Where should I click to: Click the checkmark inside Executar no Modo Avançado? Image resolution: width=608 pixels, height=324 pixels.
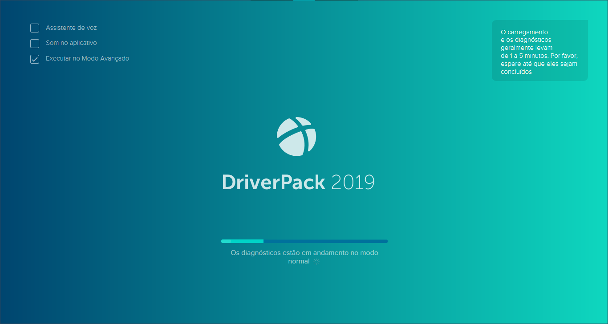coord(34,59)
